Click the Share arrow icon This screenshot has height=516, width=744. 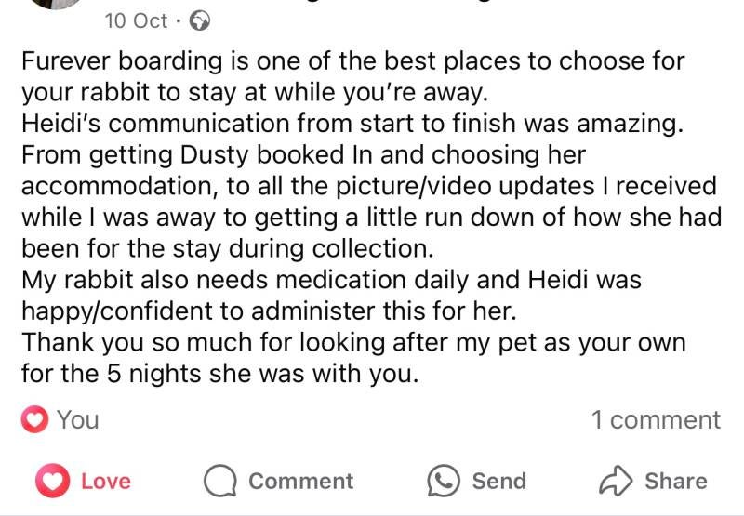click(x=615, y=481)
